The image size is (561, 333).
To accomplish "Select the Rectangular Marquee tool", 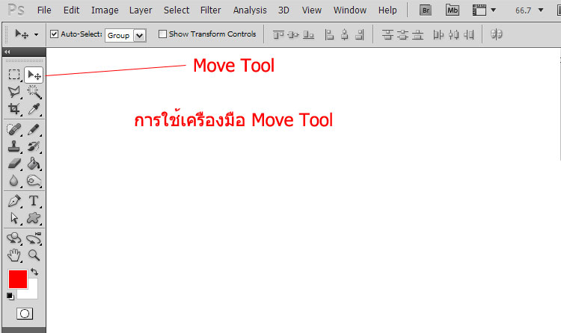I will pyautogui.click(x=14, y=75).
